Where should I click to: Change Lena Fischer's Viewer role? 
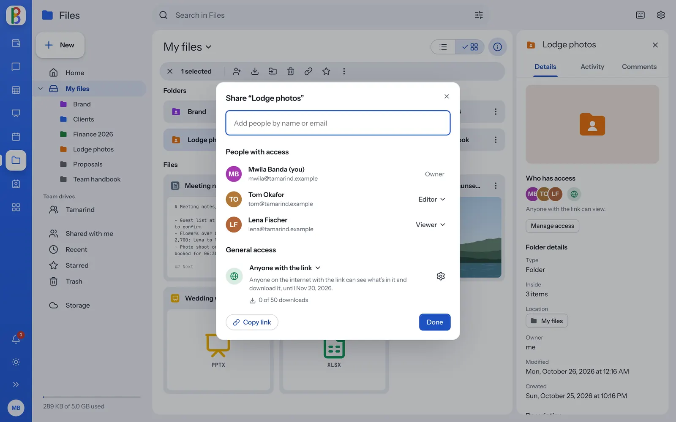[x=431, y=225]
